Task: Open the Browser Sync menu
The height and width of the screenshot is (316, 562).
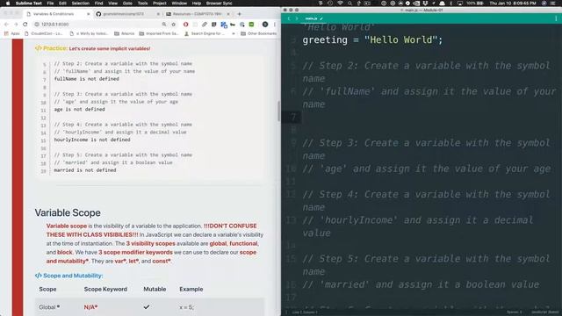Action: [219, 4]
